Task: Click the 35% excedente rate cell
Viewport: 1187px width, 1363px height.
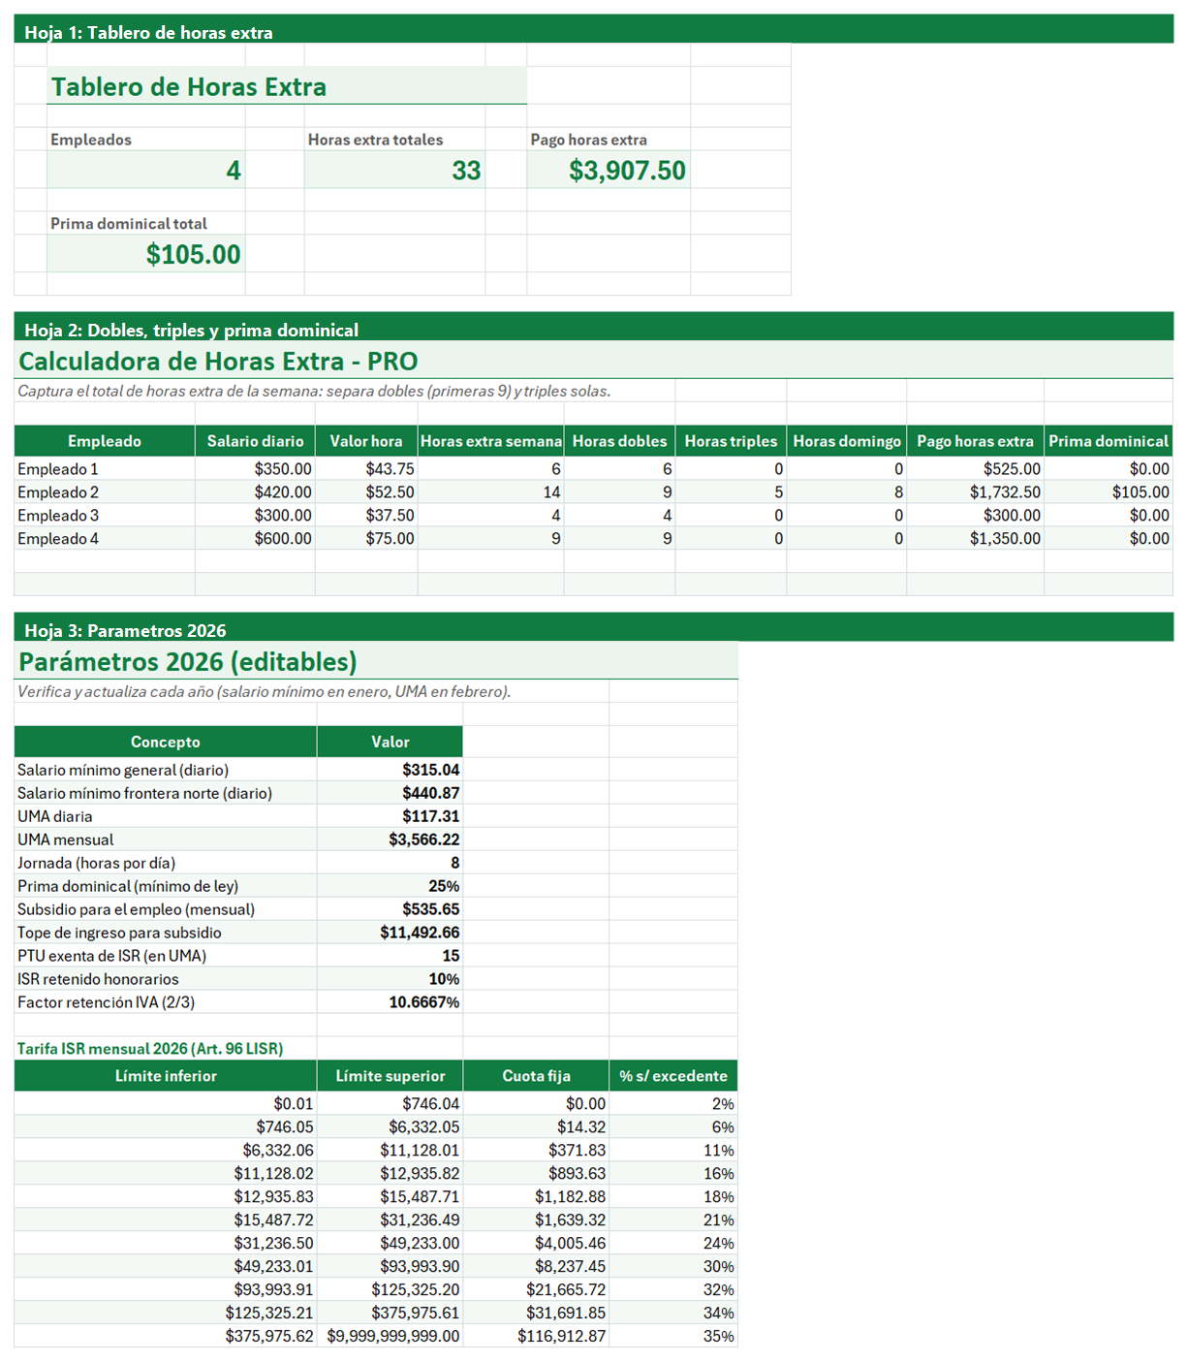Action: pyautogui.click(x=673, y=1336)
